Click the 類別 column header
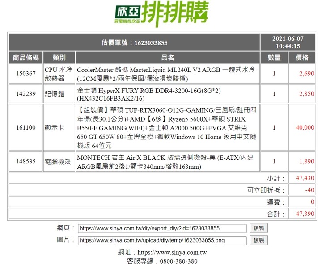 tap(59, 58)
